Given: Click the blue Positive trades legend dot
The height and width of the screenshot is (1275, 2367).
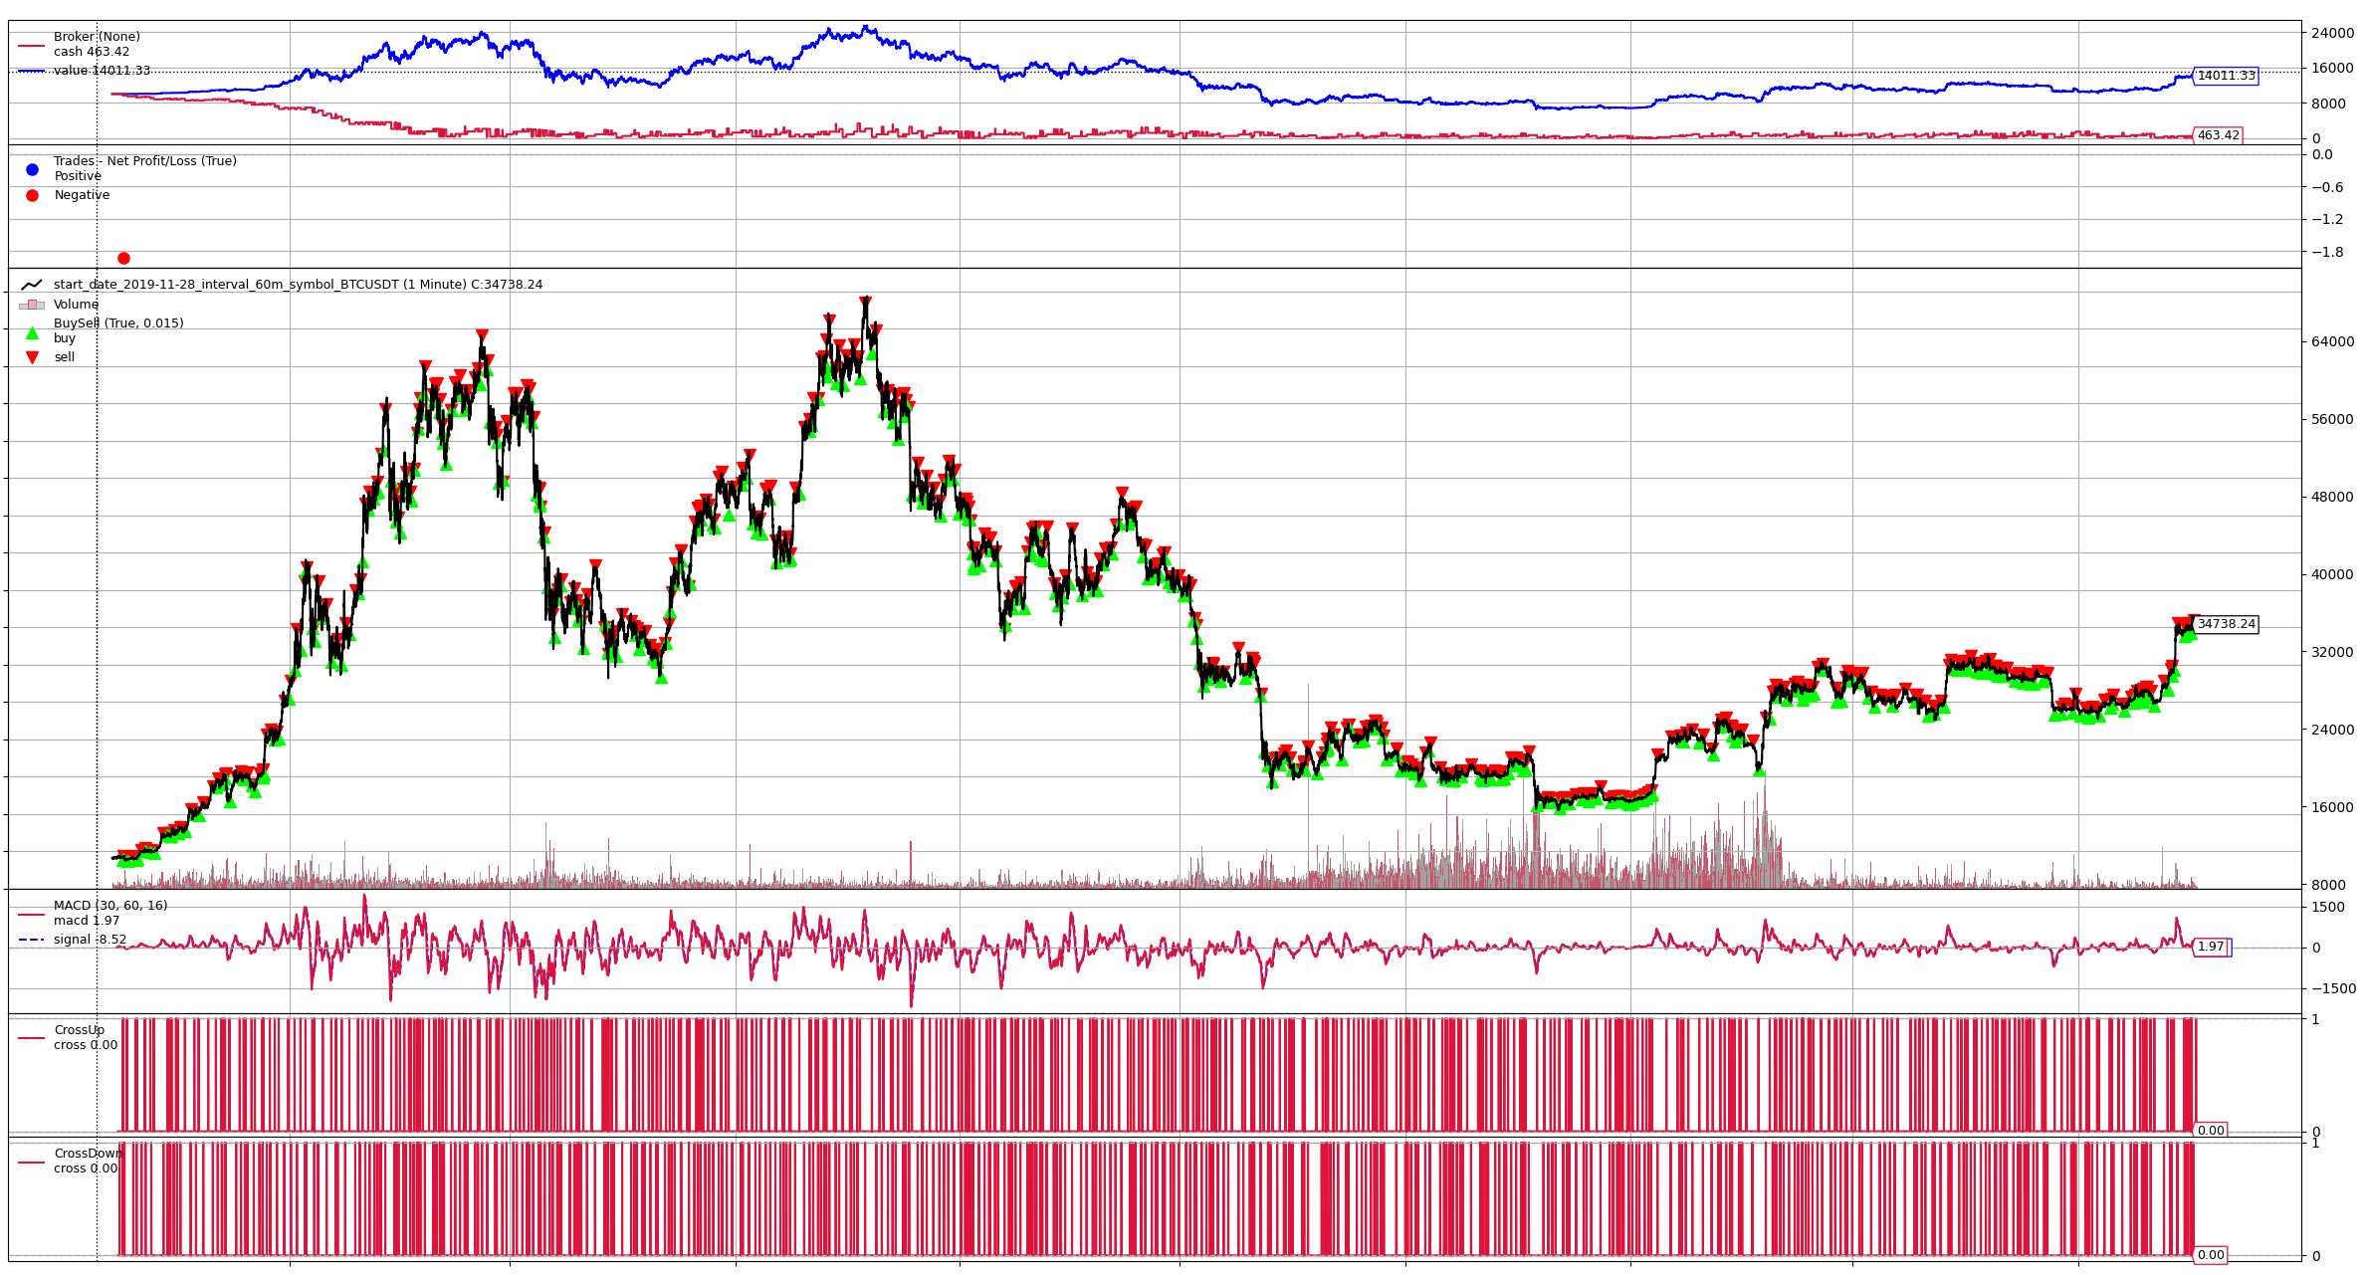Looking at the screenshot, I should [32, 169].
